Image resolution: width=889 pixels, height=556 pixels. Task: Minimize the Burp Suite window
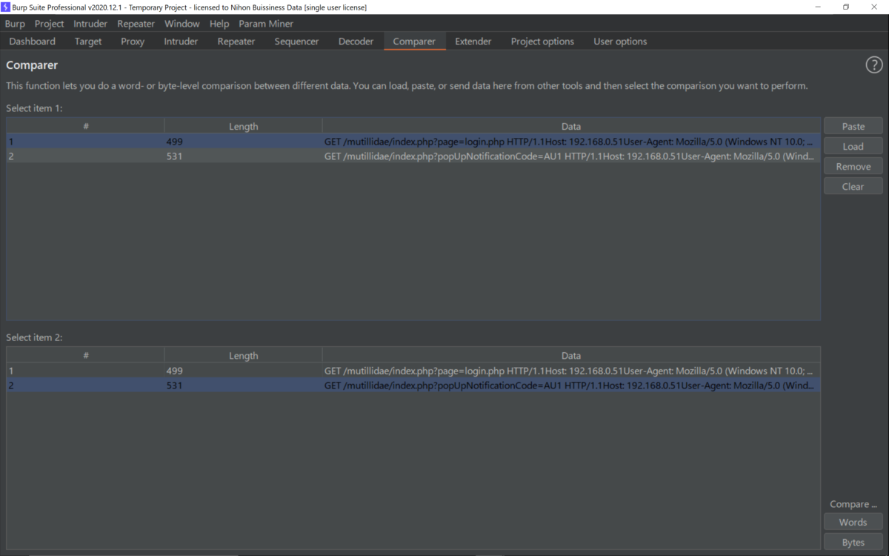[818, 7]
